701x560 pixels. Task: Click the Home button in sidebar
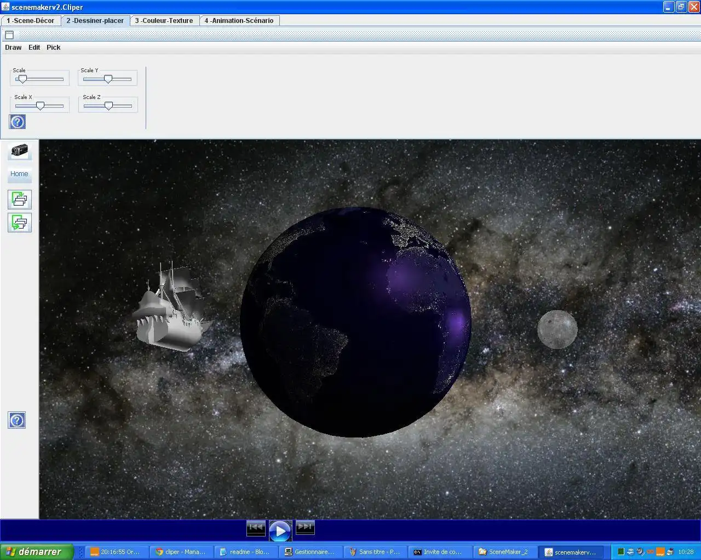(x=19, y=174)
